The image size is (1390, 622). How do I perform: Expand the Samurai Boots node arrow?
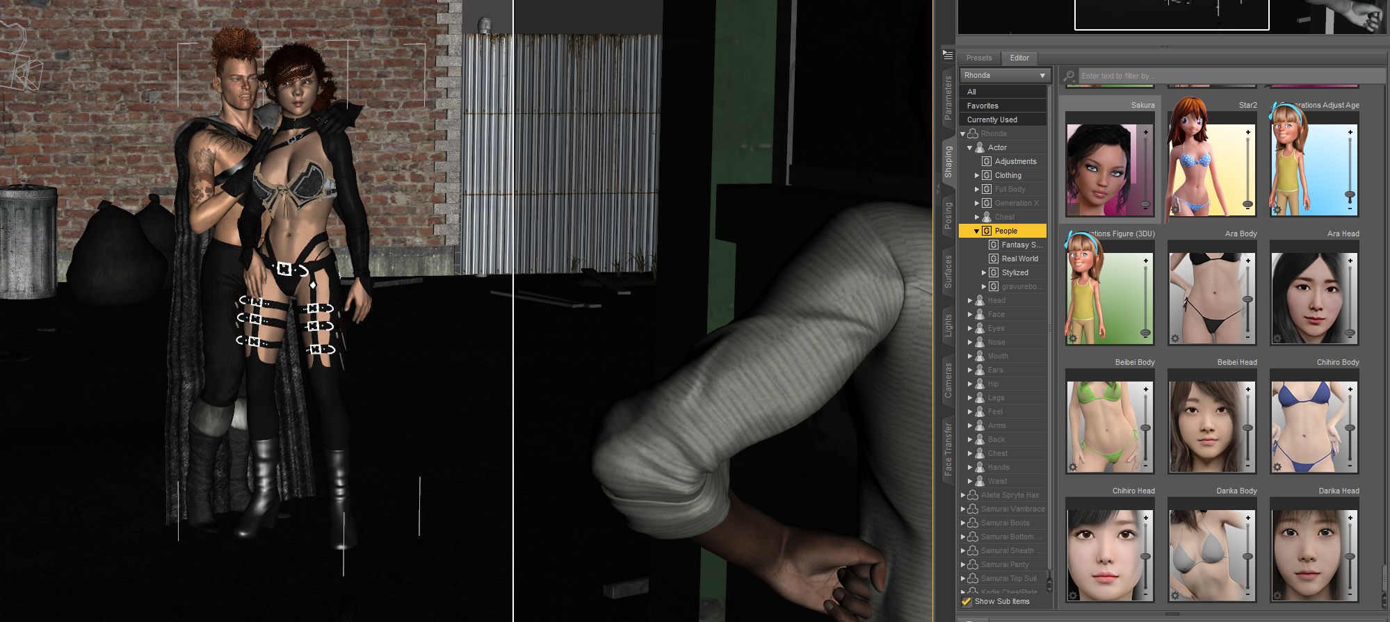(x=962, y=523)
